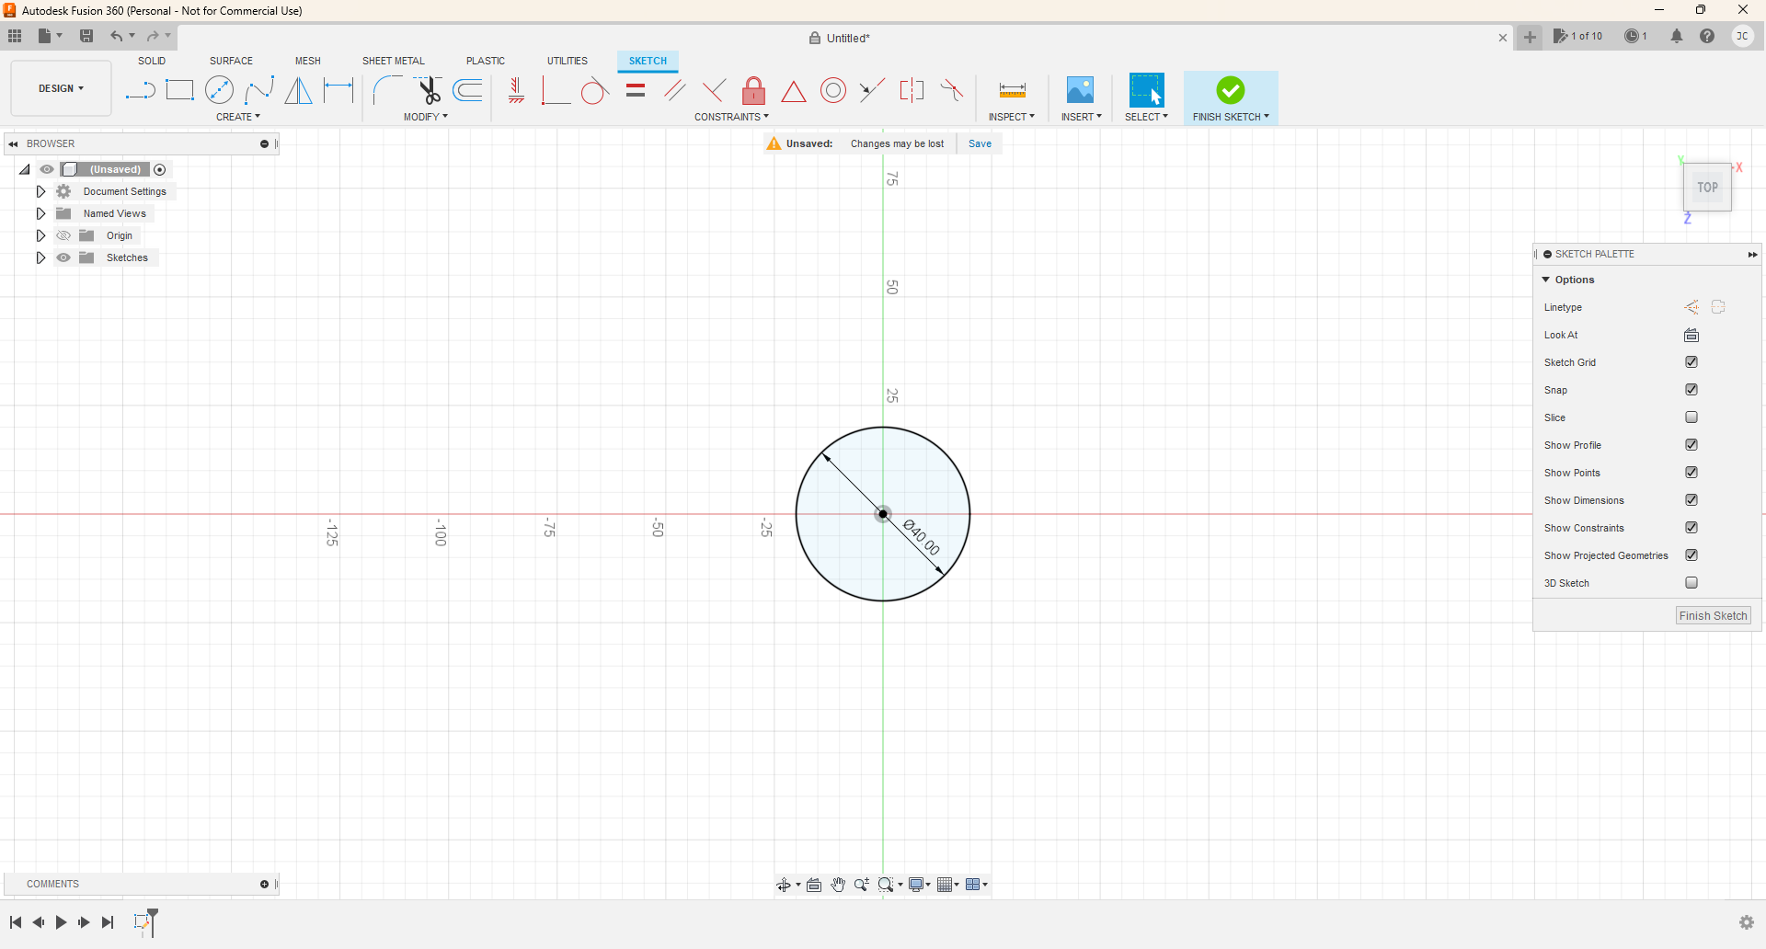Image resolution: width=1766 pixels, height=949 pixels.
Task: Click the Look At icon in navigation bar
Action: [x=814, y=885]
